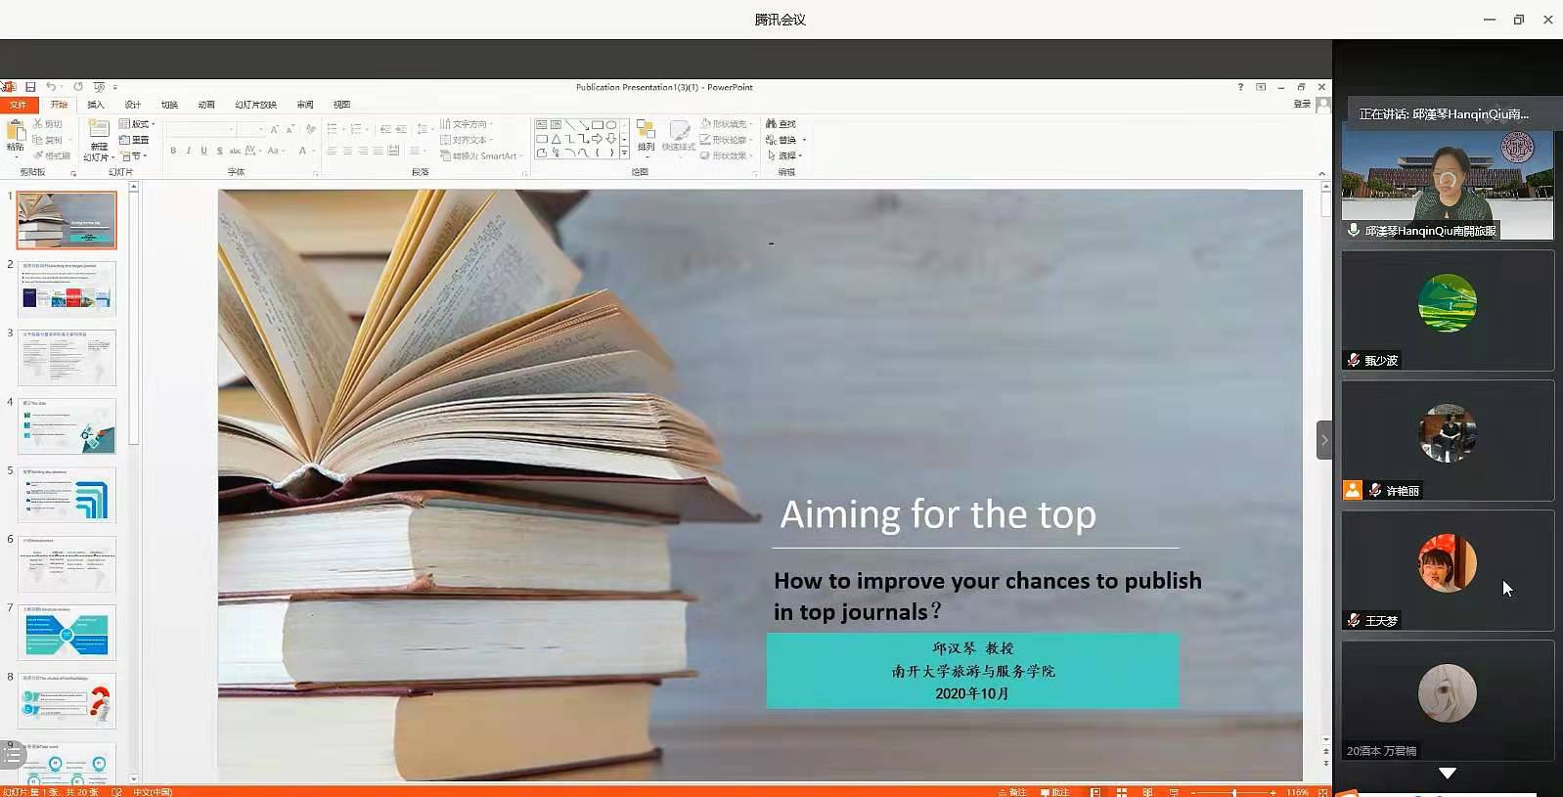Switch to the 视图 (View) ribbon tab

341,105
